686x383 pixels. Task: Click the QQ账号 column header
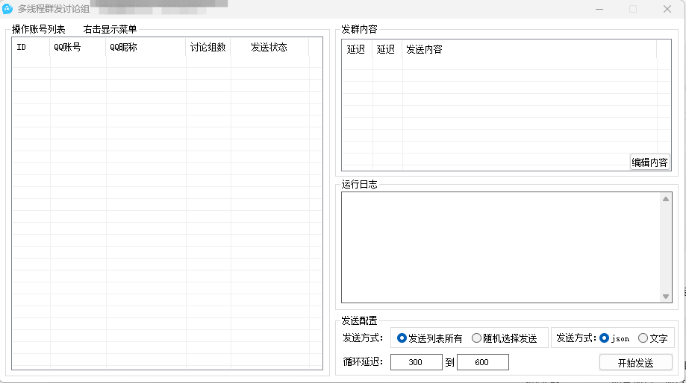pyautogui.click(x=78, y=48)
